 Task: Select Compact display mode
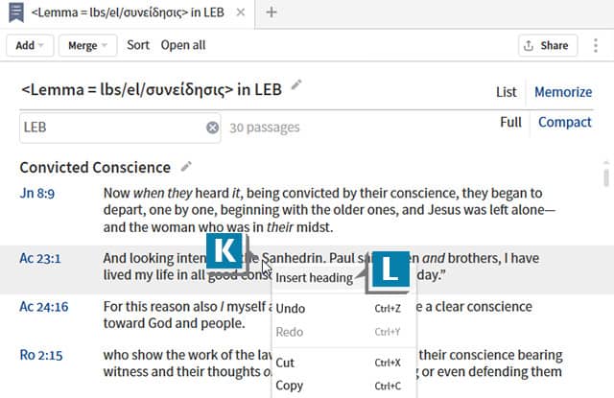pos(565,122)
